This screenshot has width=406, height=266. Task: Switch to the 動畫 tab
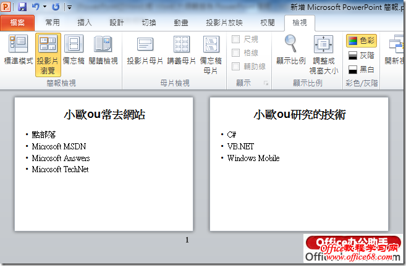click(180, 23)
